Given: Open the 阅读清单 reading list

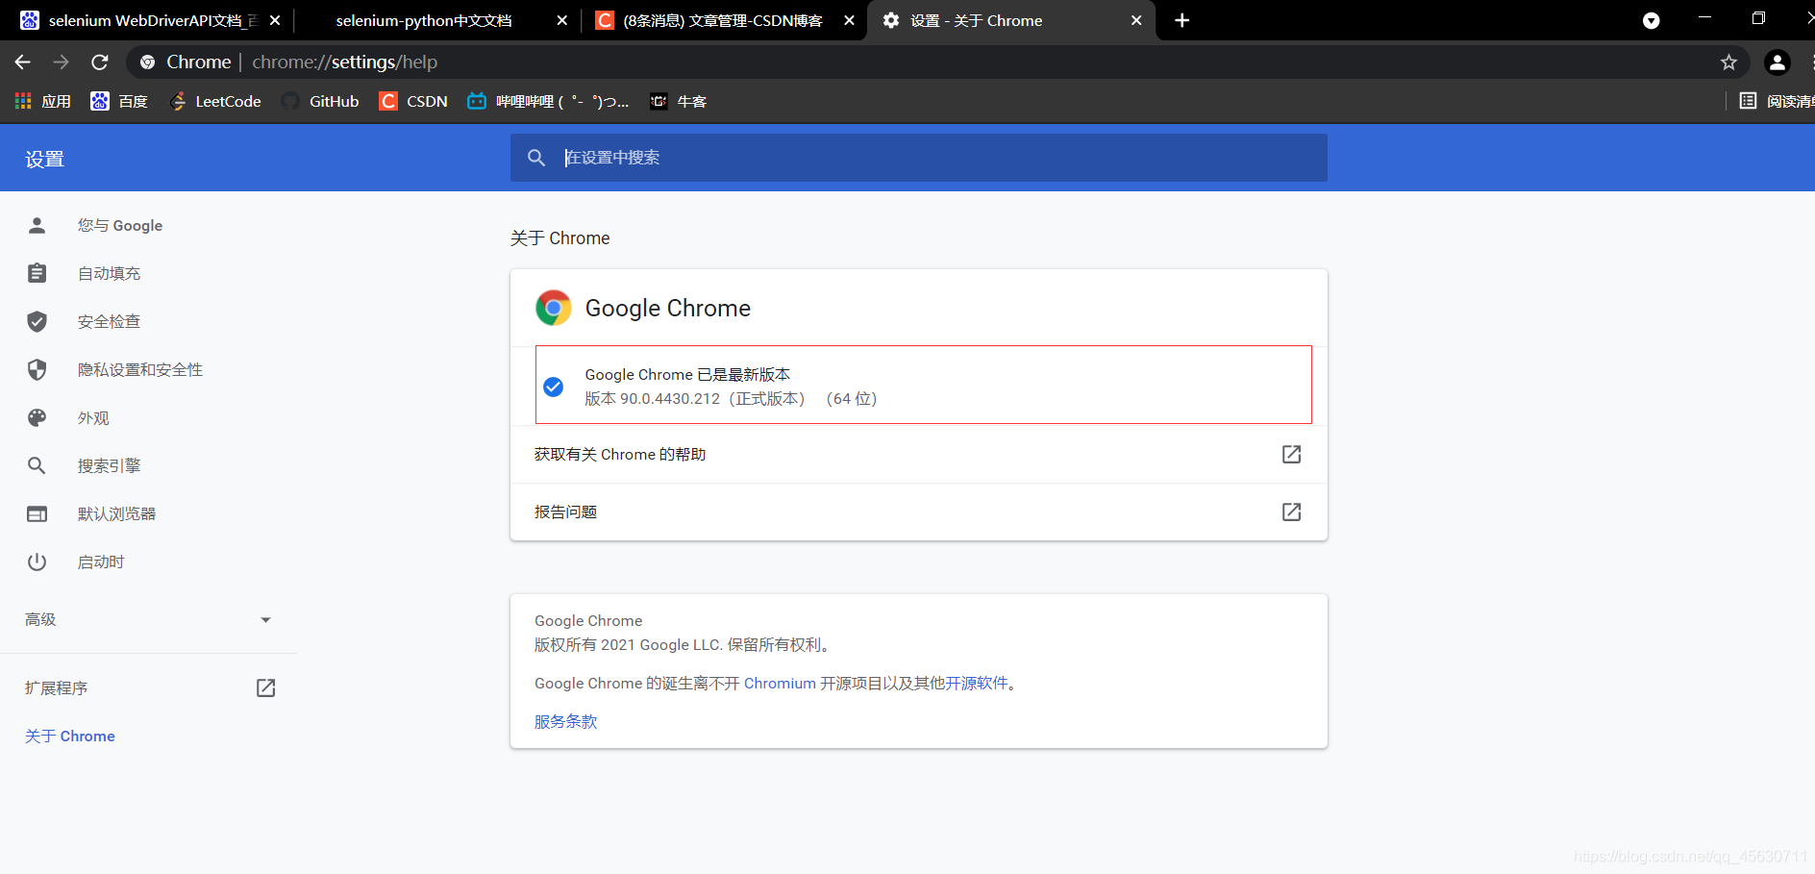Looking at the screenshot, I should pos(1777,101).
